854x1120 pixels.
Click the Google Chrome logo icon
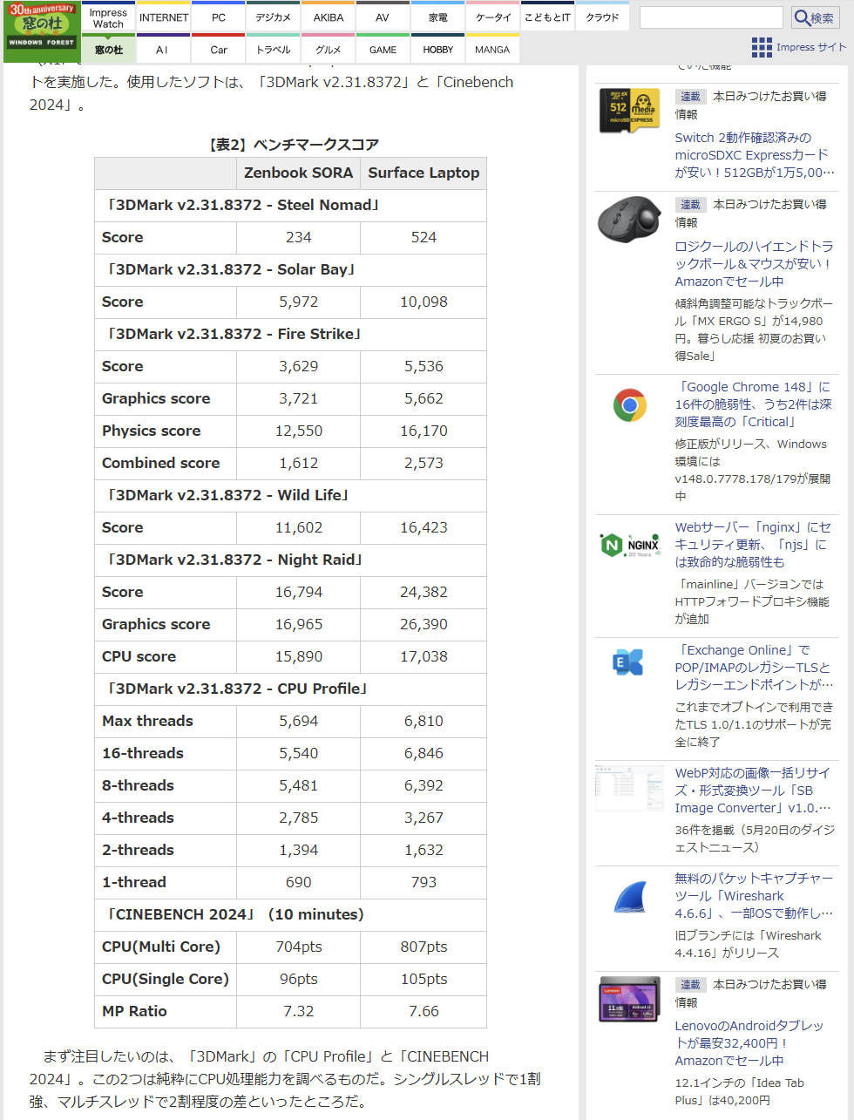630,405
